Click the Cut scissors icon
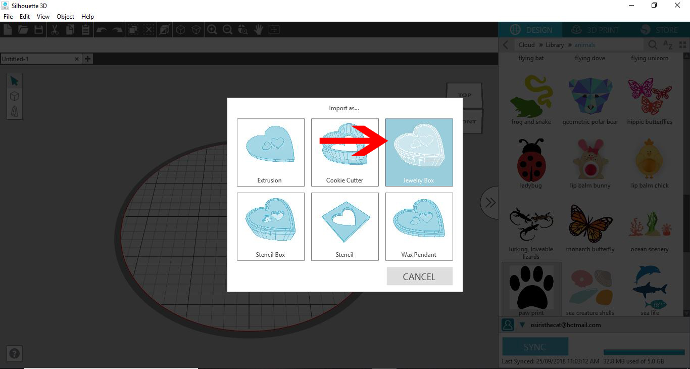This screenshot has width=690, height=369. click(55, 30)
